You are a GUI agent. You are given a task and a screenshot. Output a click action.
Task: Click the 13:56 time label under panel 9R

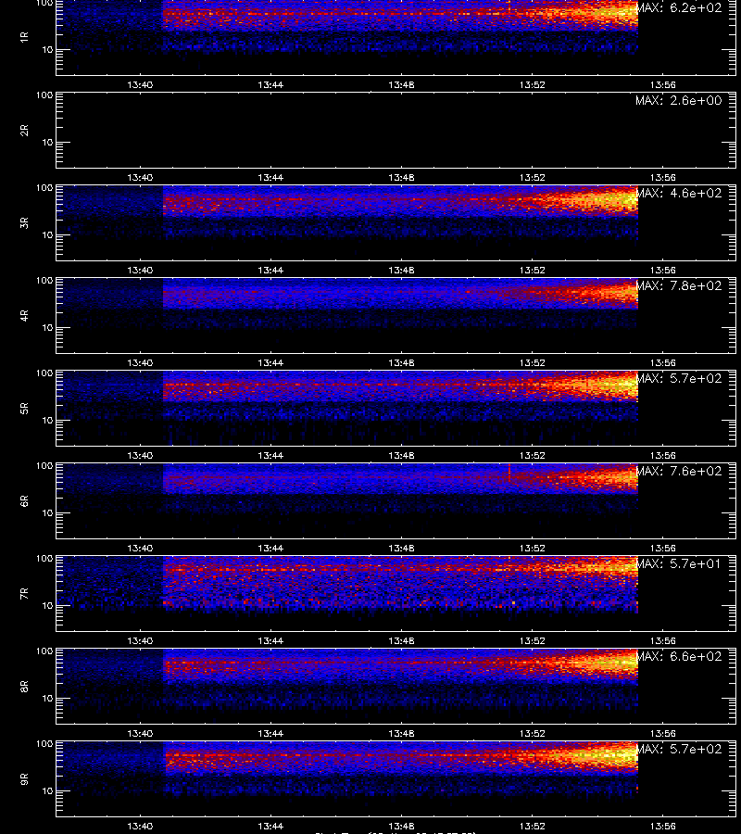pos(663,826)
